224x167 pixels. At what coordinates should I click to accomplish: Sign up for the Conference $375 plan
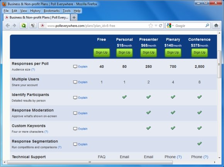click(x=199, y=52)
